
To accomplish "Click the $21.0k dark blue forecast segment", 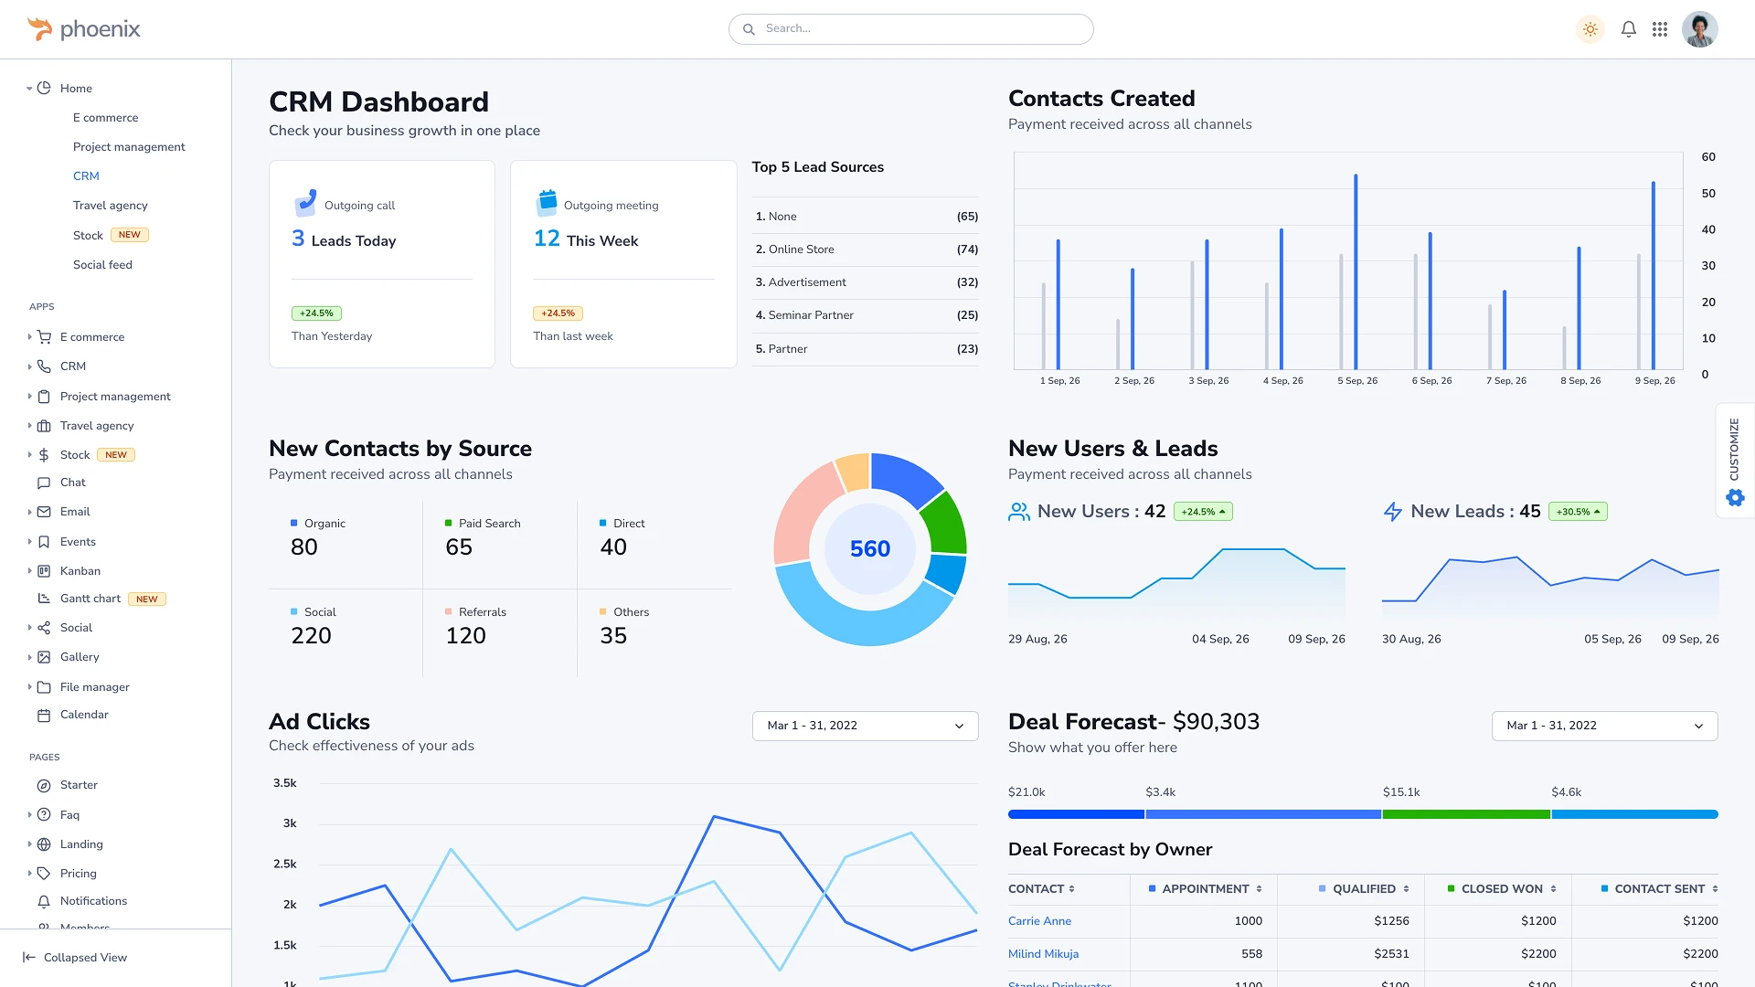I will point(1076,814).
